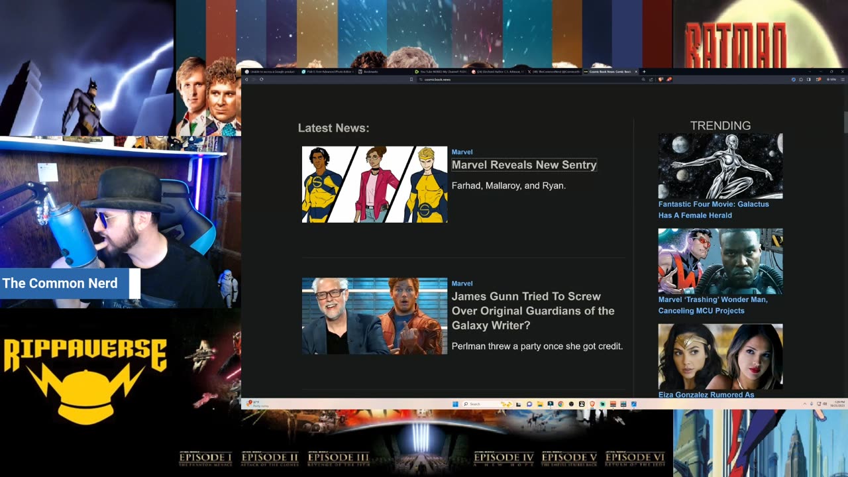848x477 pixels.
Task: Open Brave wallet icon with badge
Action: pos(819,79)
